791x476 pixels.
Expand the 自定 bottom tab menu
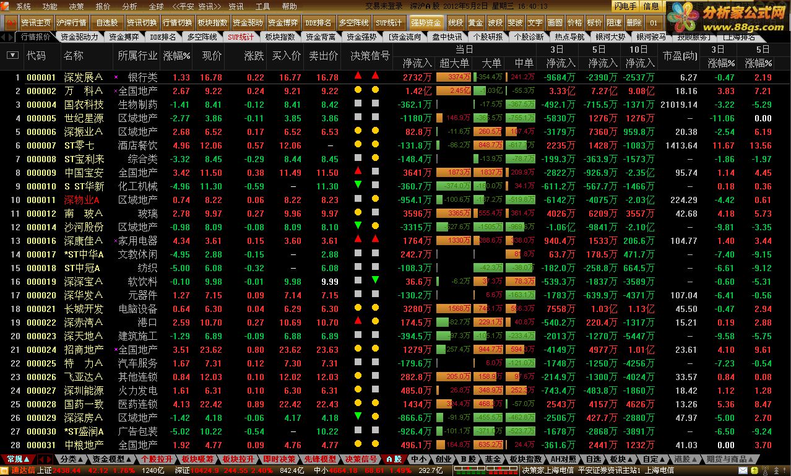(x=654, y=459)
